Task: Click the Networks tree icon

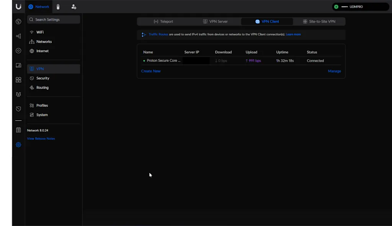Action: point(31,42)
